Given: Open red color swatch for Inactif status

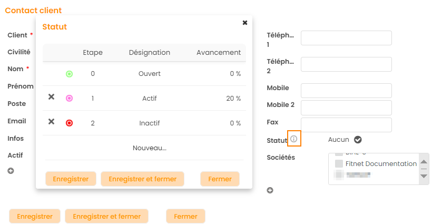Looking at the screenshot, I should point(69,123).
